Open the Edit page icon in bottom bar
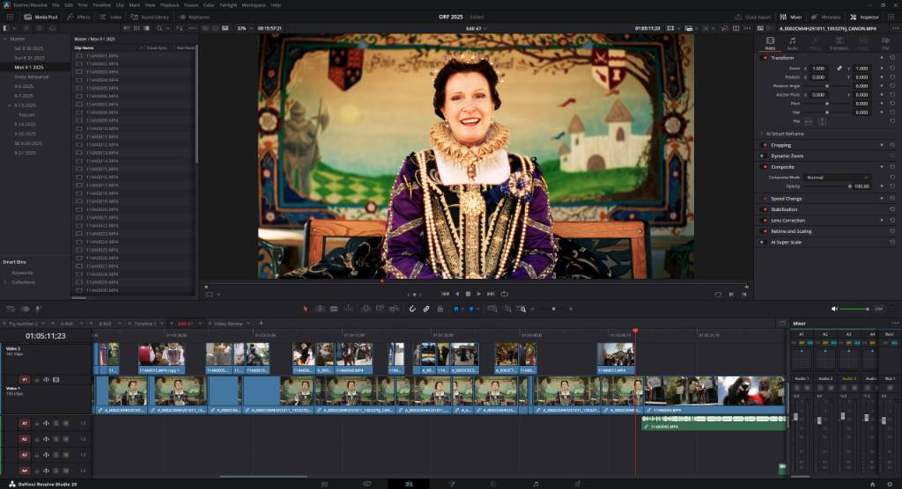 coord(409,484)
